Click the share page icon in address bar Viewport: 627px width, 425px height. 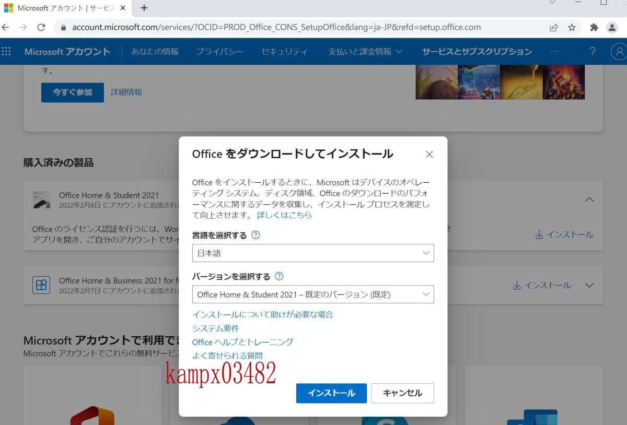[x=554, y=28]
